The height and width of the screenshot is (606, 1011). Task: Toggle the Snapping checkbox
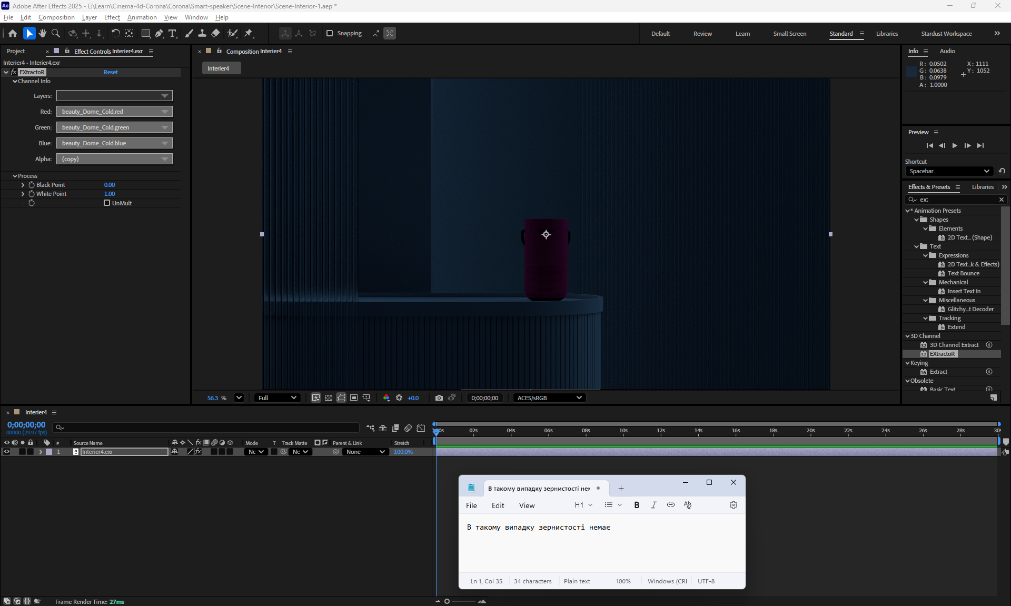pos(330,33)
